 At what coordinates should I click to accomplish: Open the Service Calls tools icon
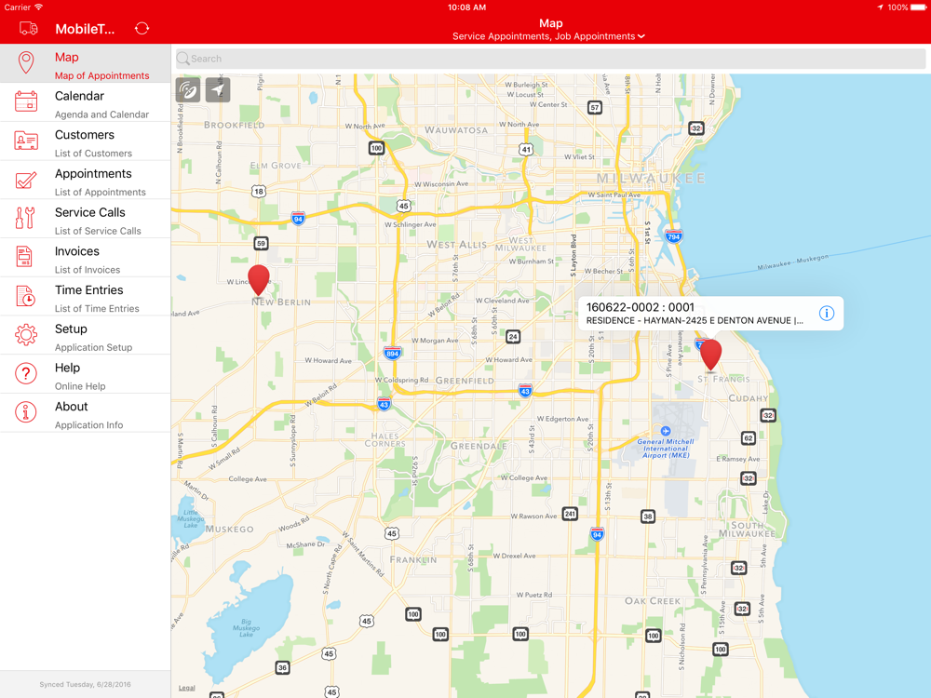tap(26, 219)
